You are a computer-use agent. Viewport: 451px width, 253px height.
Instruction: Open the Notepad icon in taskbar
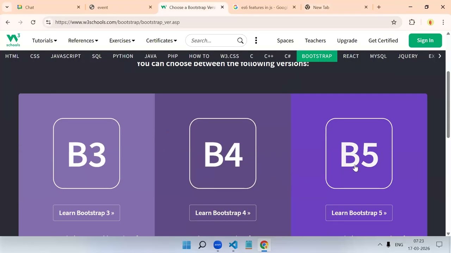click(249, 245)
